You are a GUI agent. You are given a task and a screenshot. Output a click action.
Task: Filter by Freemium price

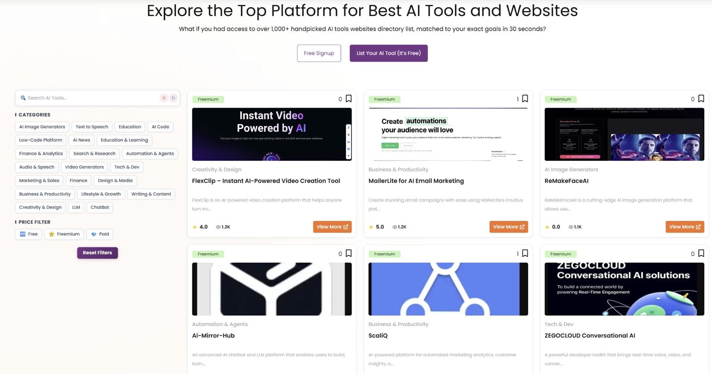pos(64,234)
